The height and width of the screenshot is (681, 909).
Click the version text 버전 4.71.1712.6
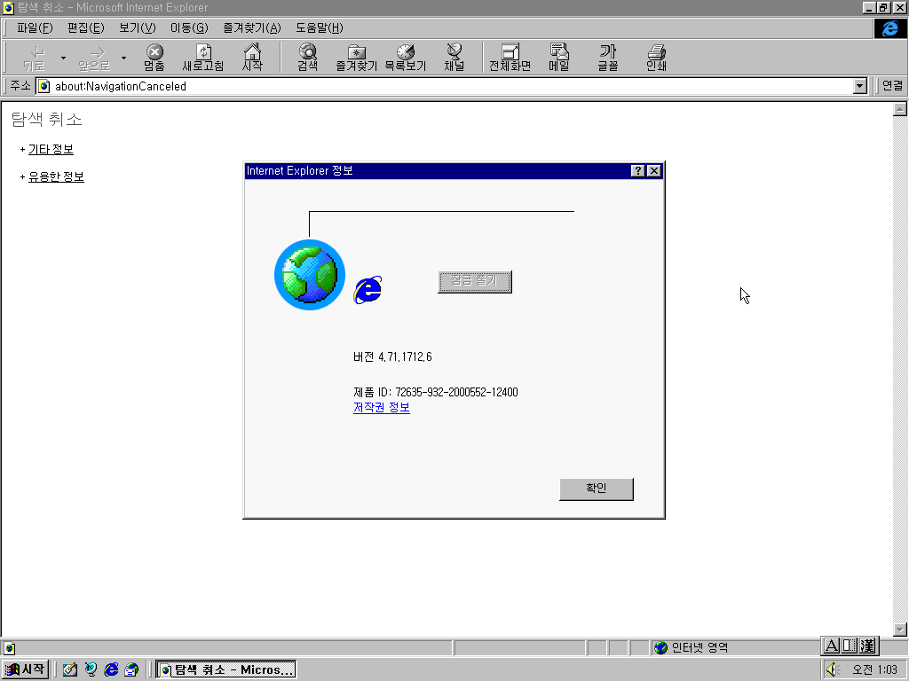[x=392, y=356]
